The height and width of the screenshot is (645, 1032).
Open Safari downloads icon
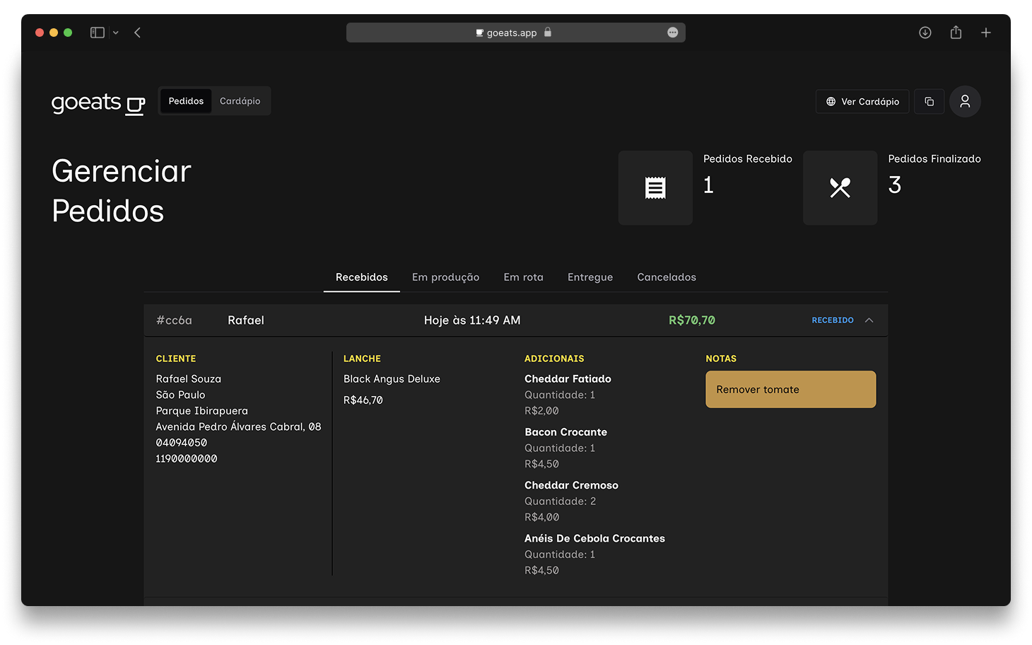[x=925, y=33]
